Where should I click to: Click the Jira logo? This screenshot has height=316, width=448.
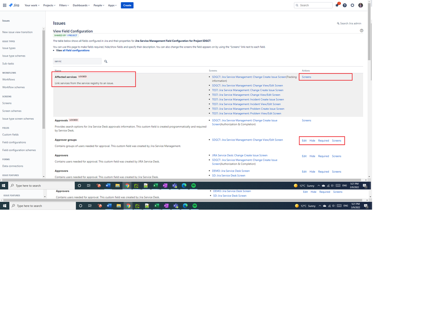pyautogui.click(x=14, y=5)
